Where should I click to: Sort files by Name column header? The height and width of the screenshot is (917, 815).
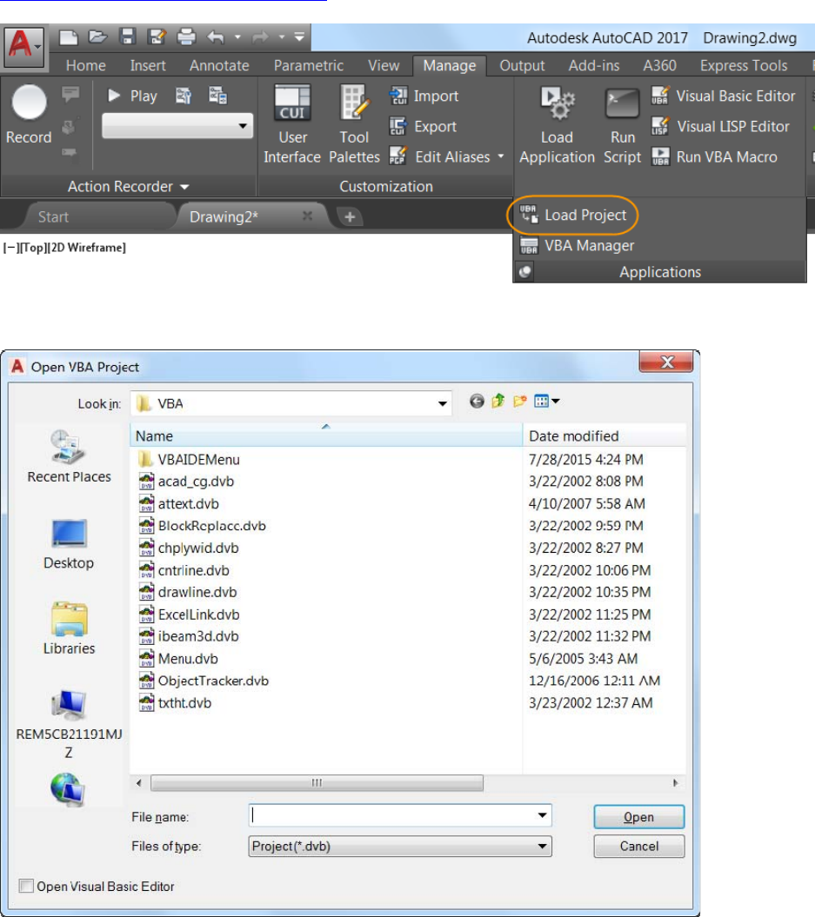click(326, 435)
